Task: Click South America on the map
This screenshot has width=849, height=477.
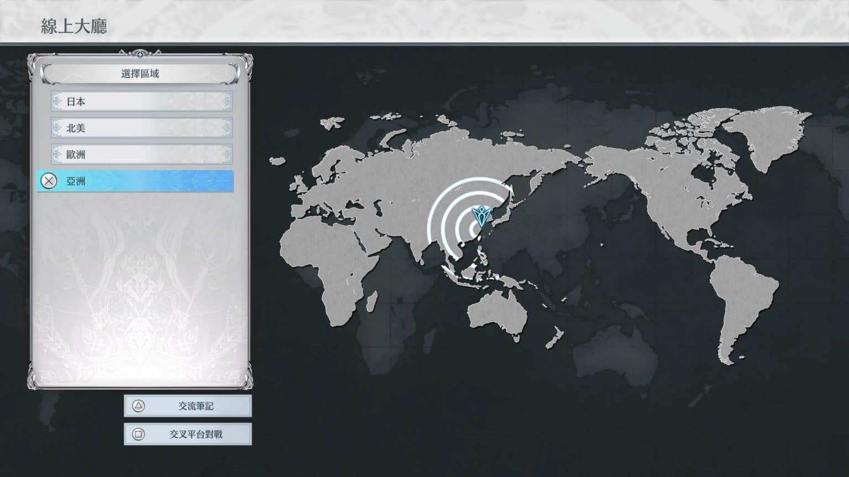Action: 741,298
